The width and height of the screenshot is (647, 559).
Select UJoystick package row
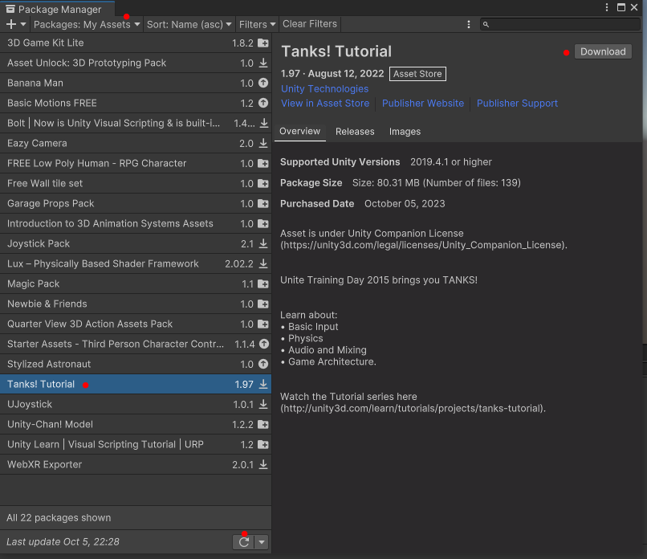click(x=136, y=404)
